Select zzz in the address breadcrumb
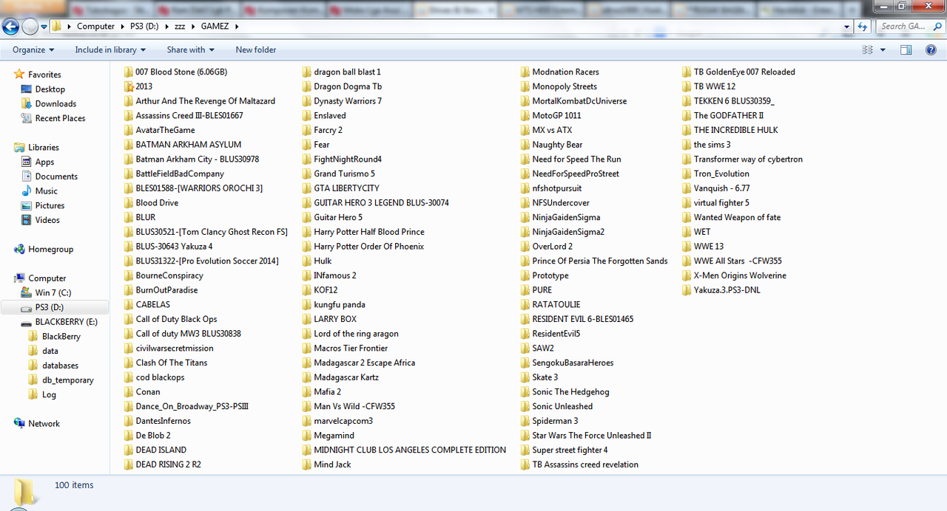 [x=180, y=27]
